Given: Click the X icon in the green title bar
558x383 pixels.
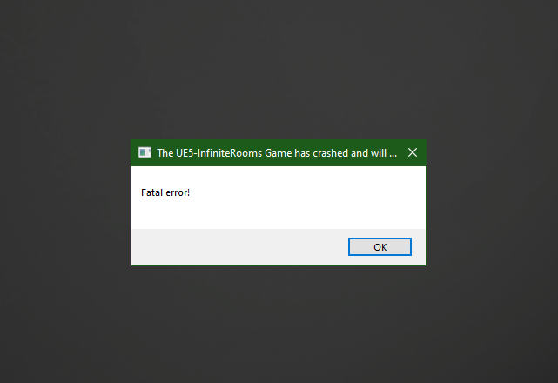Looking at the screenshot, I should click(413, 152).
